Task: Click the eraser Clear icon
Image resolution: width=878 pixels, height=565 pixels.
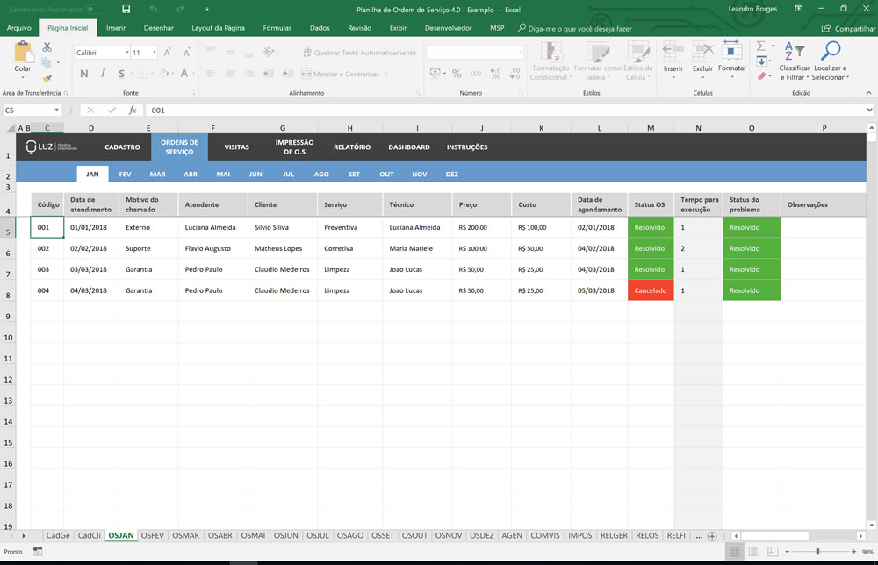Action: coord(761,76)
